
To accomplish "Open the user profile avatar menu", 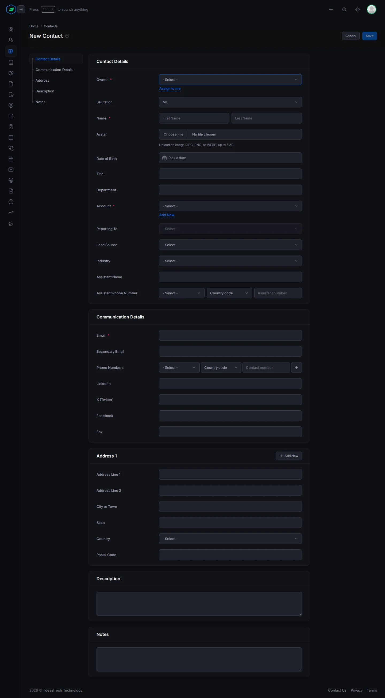I will coord(371,9).
